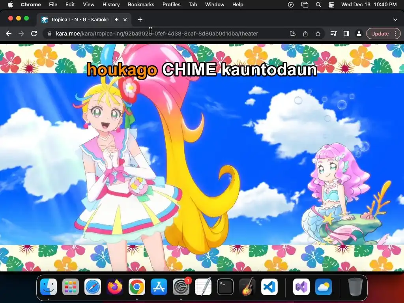The height and width of the screenshot is (303, 404).
Task: Open media controls in Chrome toolbar
Action: pyautogui.click(x=334, y=34)
